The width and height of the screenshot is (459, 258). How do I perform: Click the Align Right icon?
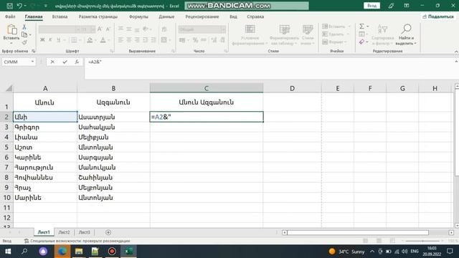pyautogui.click(x=137, y=40)
